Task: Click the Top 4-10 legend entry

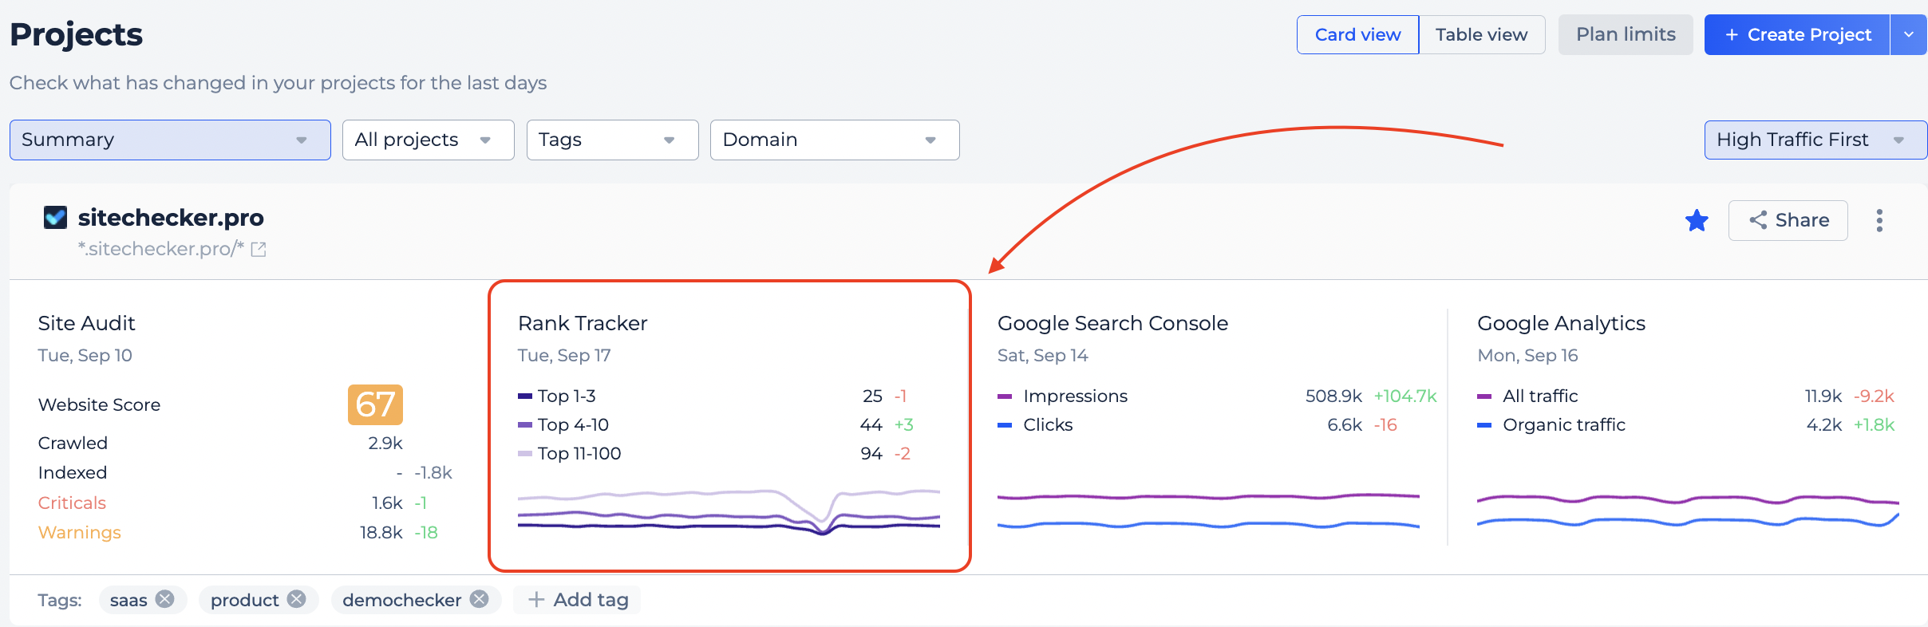Action: [x=563, y=424]
